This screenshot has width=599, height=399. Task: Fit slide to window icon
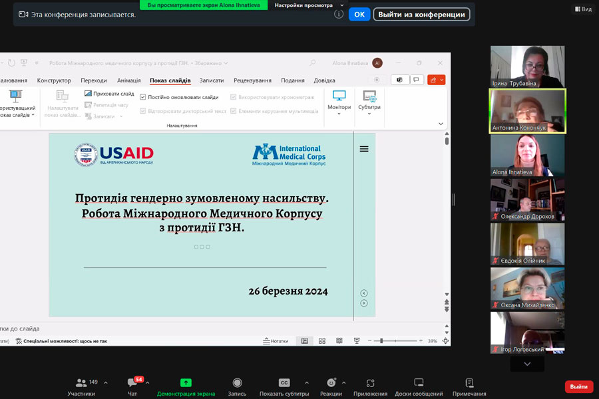pyautogui.click(x=445, y=341)
